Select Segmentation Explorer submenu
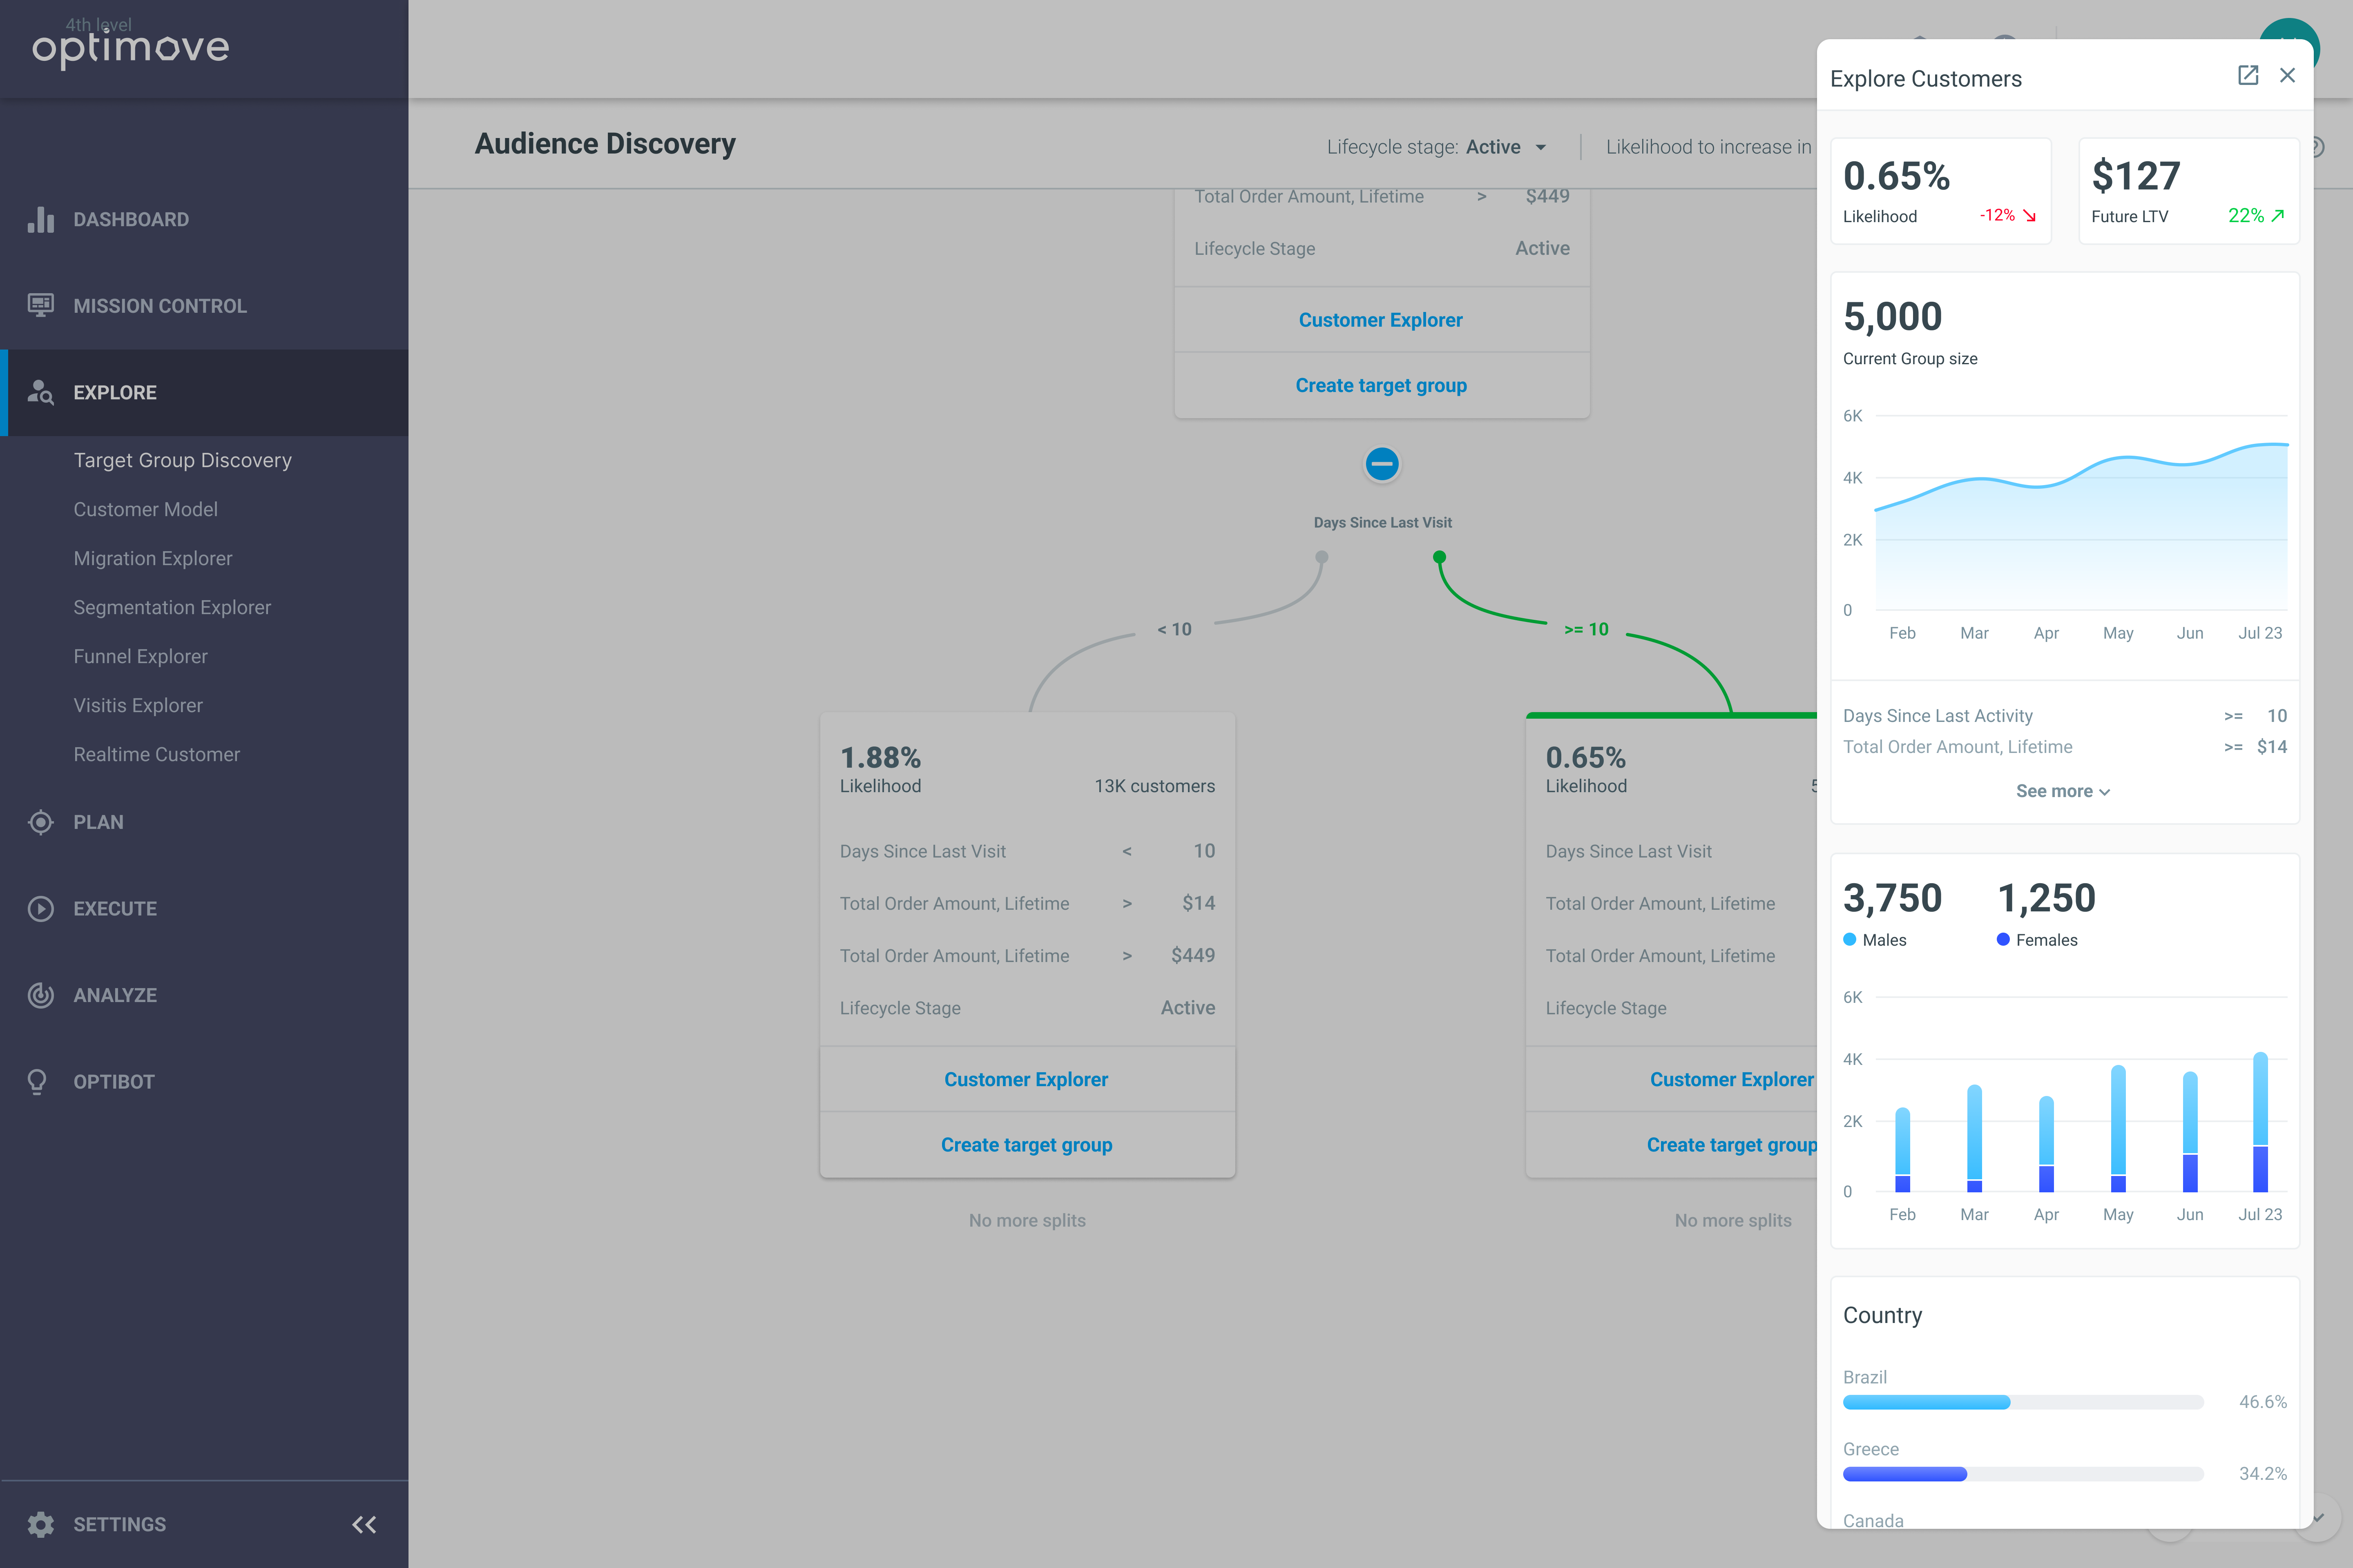2353x1568 pixels. (x=172, y=607)
